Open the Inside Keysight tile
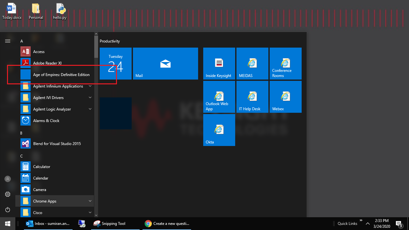The width and height of the screenshot is (409, 230). pos(219,64)
